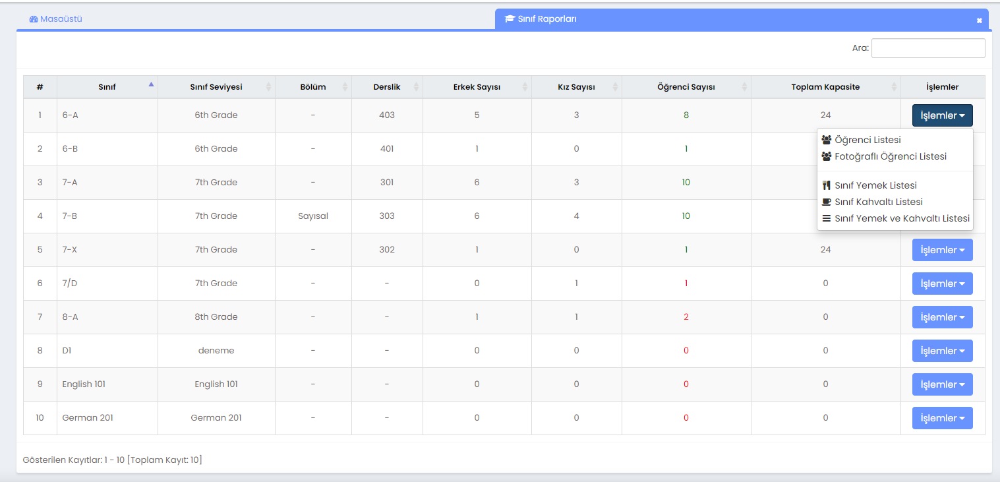
Task: Click the coffee cup icon of Kahvaltı Listesi
Action: coord(826,202)
